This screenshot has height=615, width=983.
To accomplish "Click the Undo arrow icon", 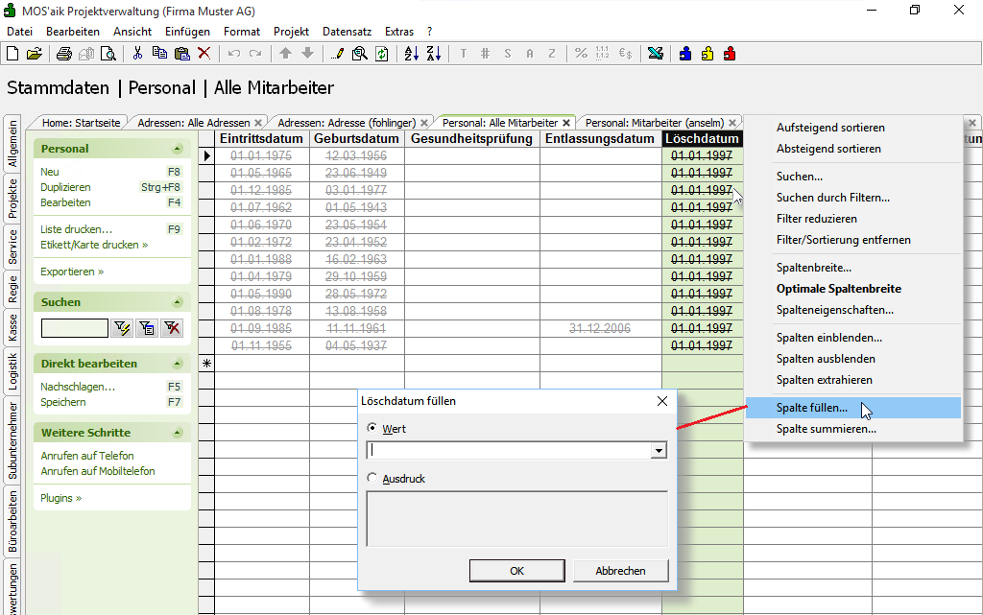I will point(234,54).
